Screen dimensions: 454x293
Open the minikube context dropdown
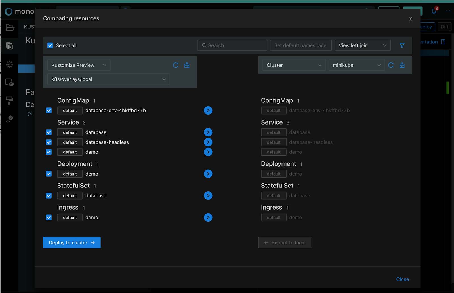pyautogui.click(x=356, y=65)
